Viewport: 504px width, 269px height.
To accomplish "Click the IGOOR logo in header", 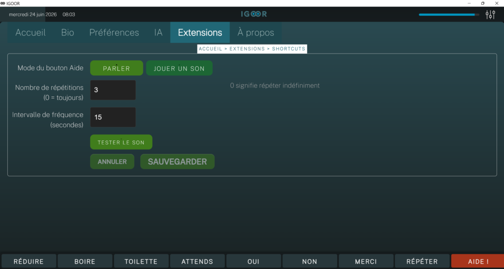I will (254, 14).
